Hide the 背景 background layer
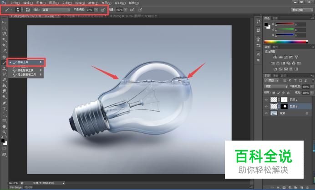Viewport: 315px width, 190px height. pyautogui.click(x=266, y=113)
